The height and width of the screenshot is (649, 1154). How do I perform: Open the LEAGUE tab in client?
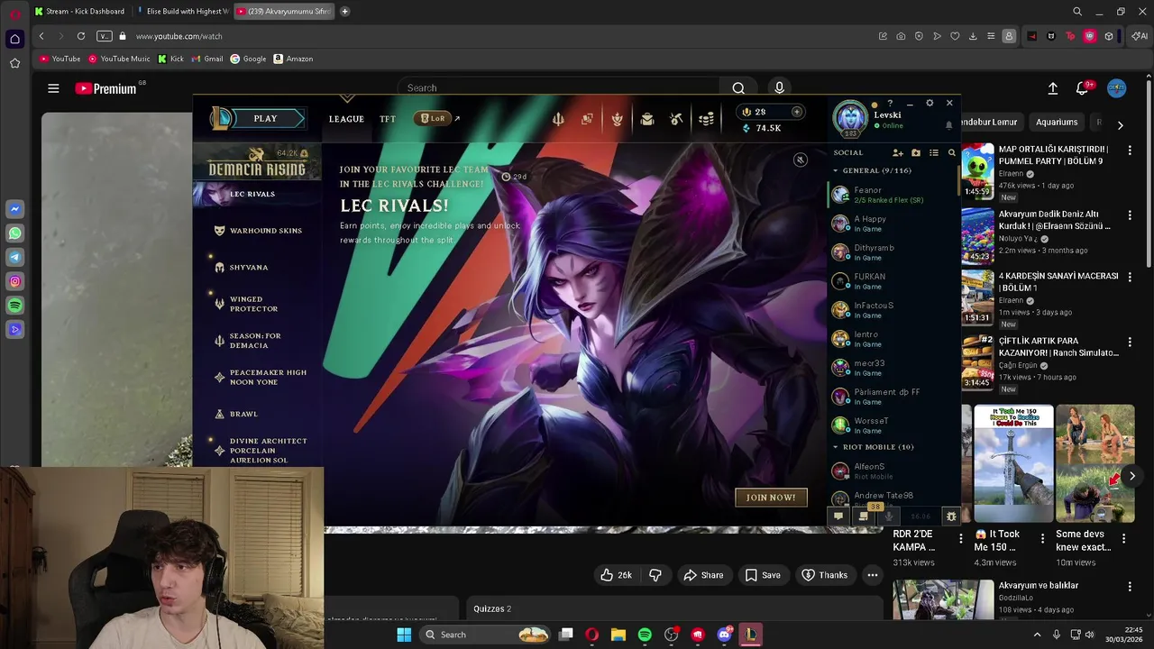tap(346, 119)
